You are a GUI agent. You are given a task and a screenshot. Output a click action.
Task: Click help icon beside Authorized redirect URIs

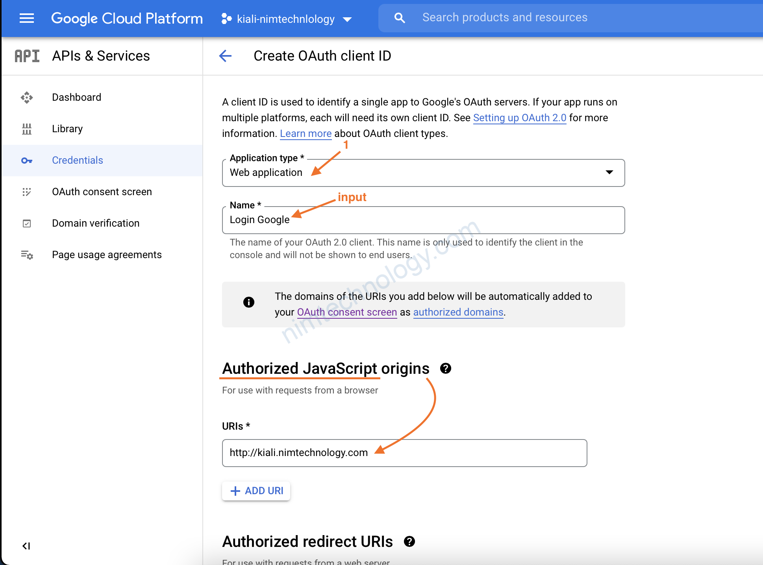coord(409,541)
